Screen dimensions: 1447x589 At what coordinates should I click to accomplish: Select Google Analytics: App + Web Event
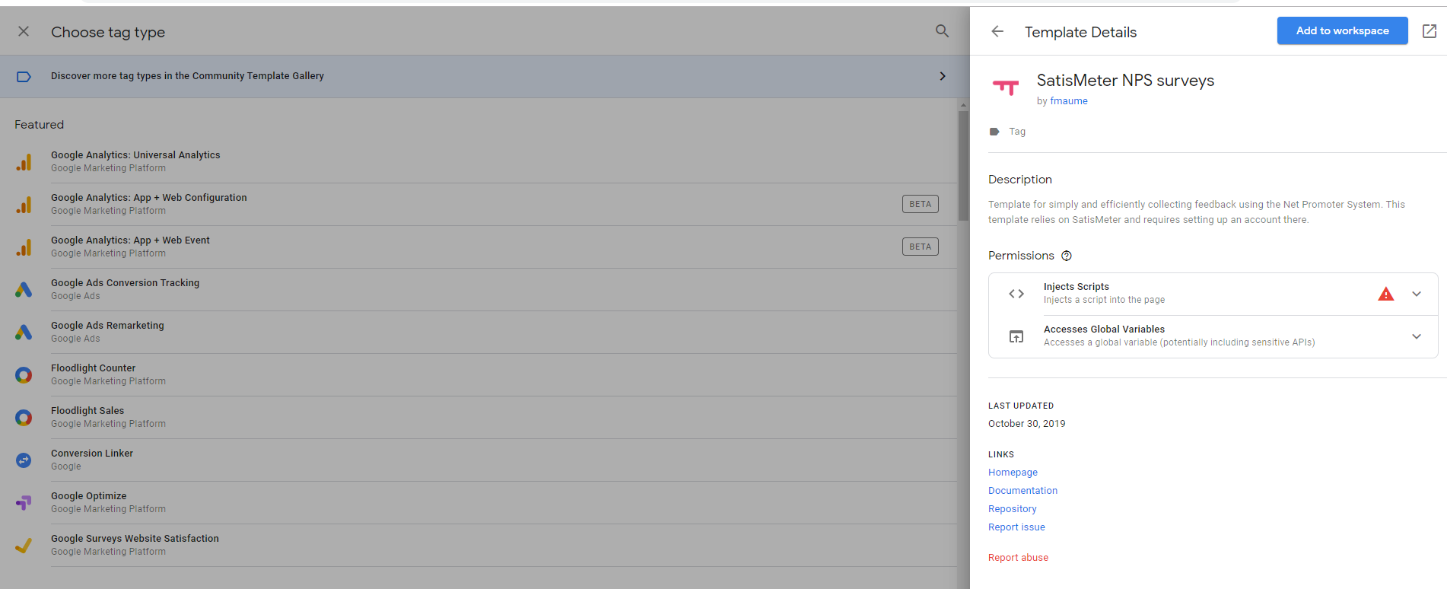479,247
